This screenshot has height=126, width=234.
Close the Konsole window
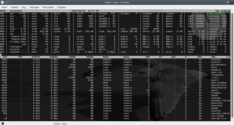(2, 2)
